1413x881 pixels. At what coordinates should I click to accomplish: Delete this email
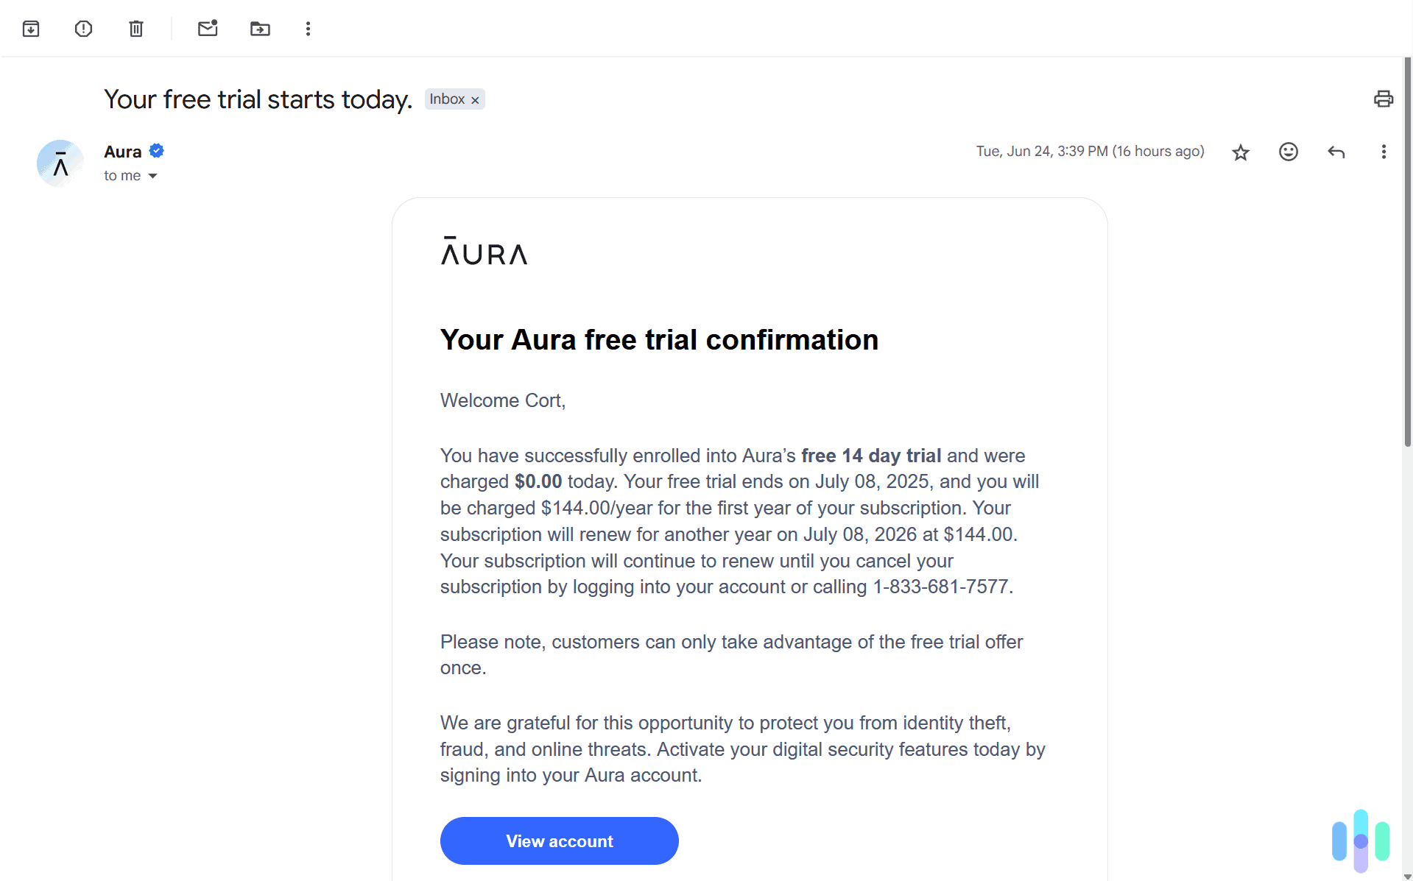(135, 29)
